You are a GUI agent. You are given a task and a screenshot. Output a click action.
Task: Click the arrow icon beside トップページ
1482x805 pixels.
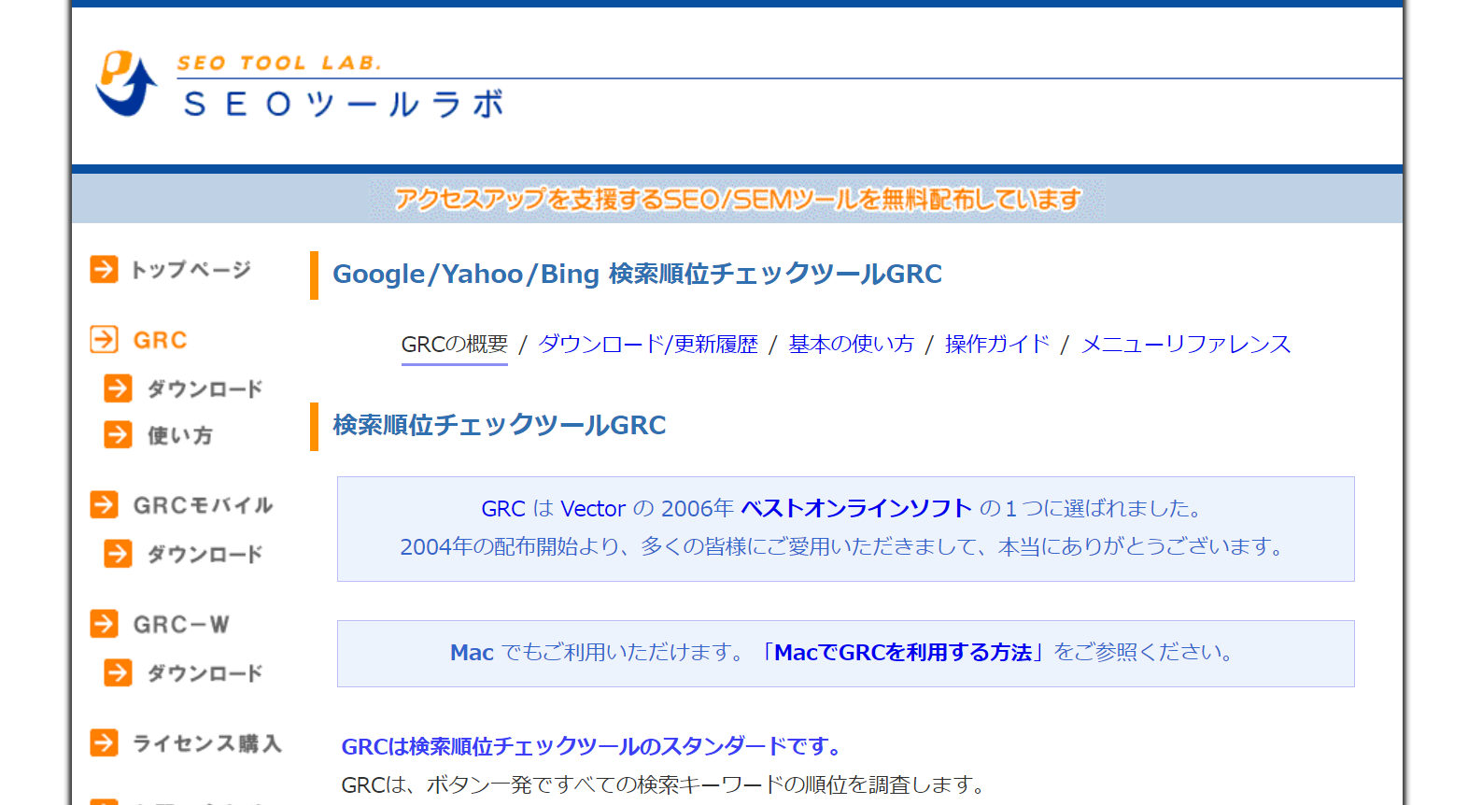coord(104,269)
